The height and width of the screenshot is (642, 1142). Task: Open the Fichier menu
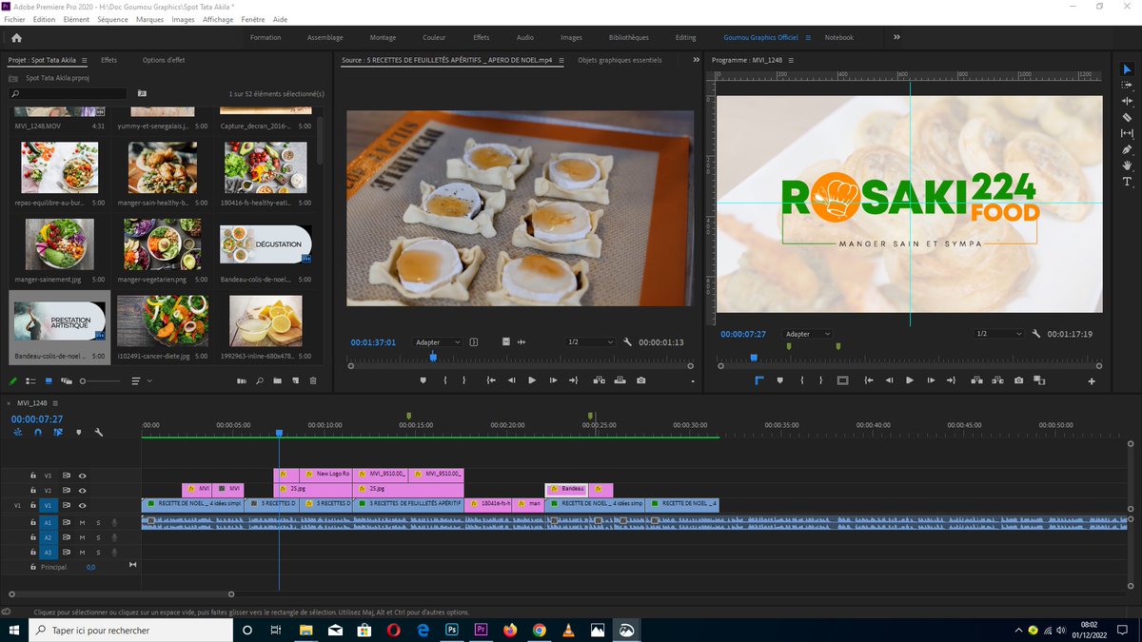[x=14, y=19]
